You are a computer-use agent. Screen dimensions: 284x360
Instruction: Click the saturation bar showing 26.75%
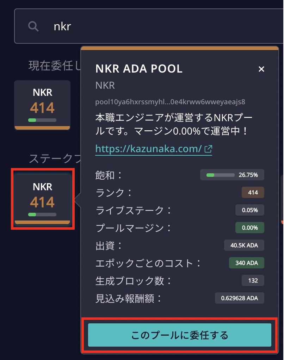pos(232,175)
